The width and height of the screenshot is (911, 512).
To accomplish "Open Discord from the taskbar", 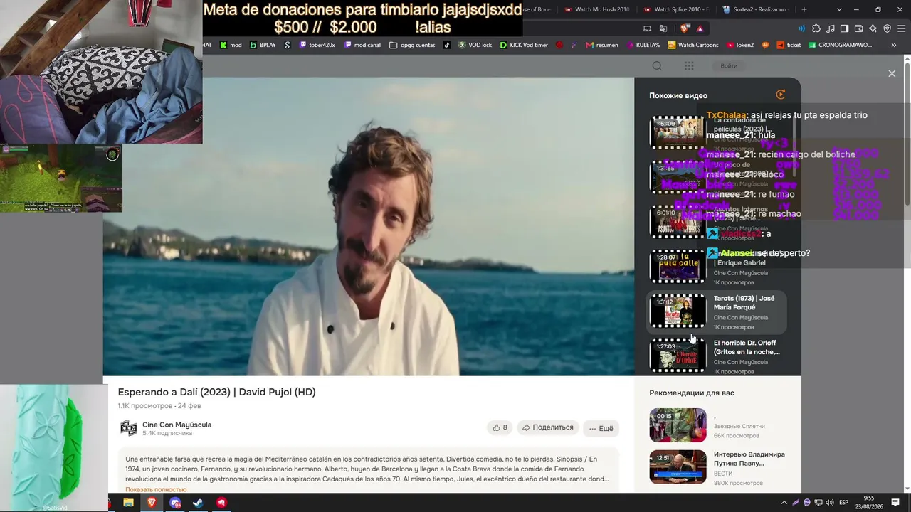I will [175, 503].
